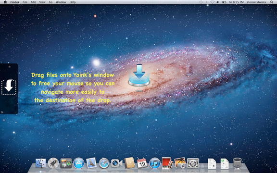Click the battery status icon
This screenshot has width=277, height=173.
click(224, 2)
